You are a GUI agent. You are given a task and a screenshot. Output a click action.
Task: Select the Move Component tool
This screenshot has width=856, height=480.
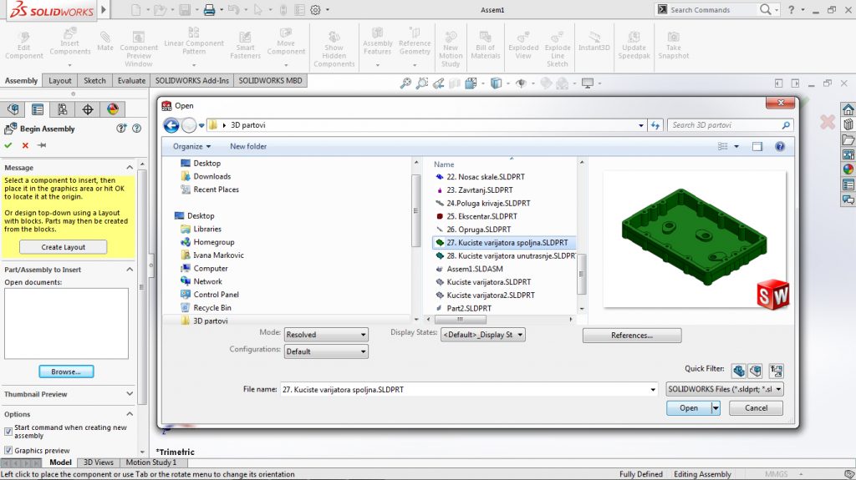pyautogui.click(x=286, y=43)
